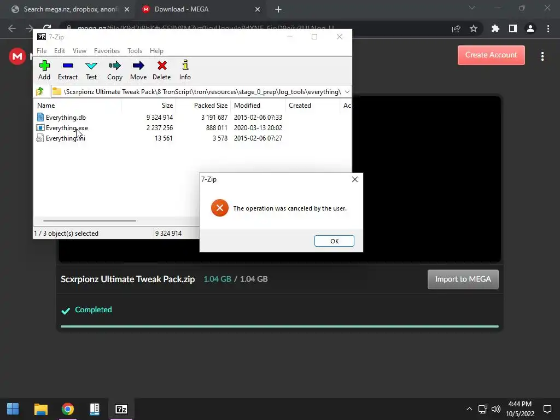This screenshot has width=560, height=420.
Task: Click the Scxrpionz Ultimate Tweak Pack.zip filename
Action: point(128,279)
